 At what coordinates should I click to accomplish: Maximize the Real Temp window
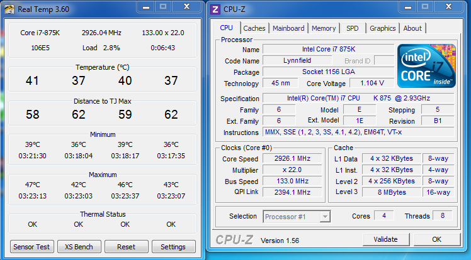(163, 7)
